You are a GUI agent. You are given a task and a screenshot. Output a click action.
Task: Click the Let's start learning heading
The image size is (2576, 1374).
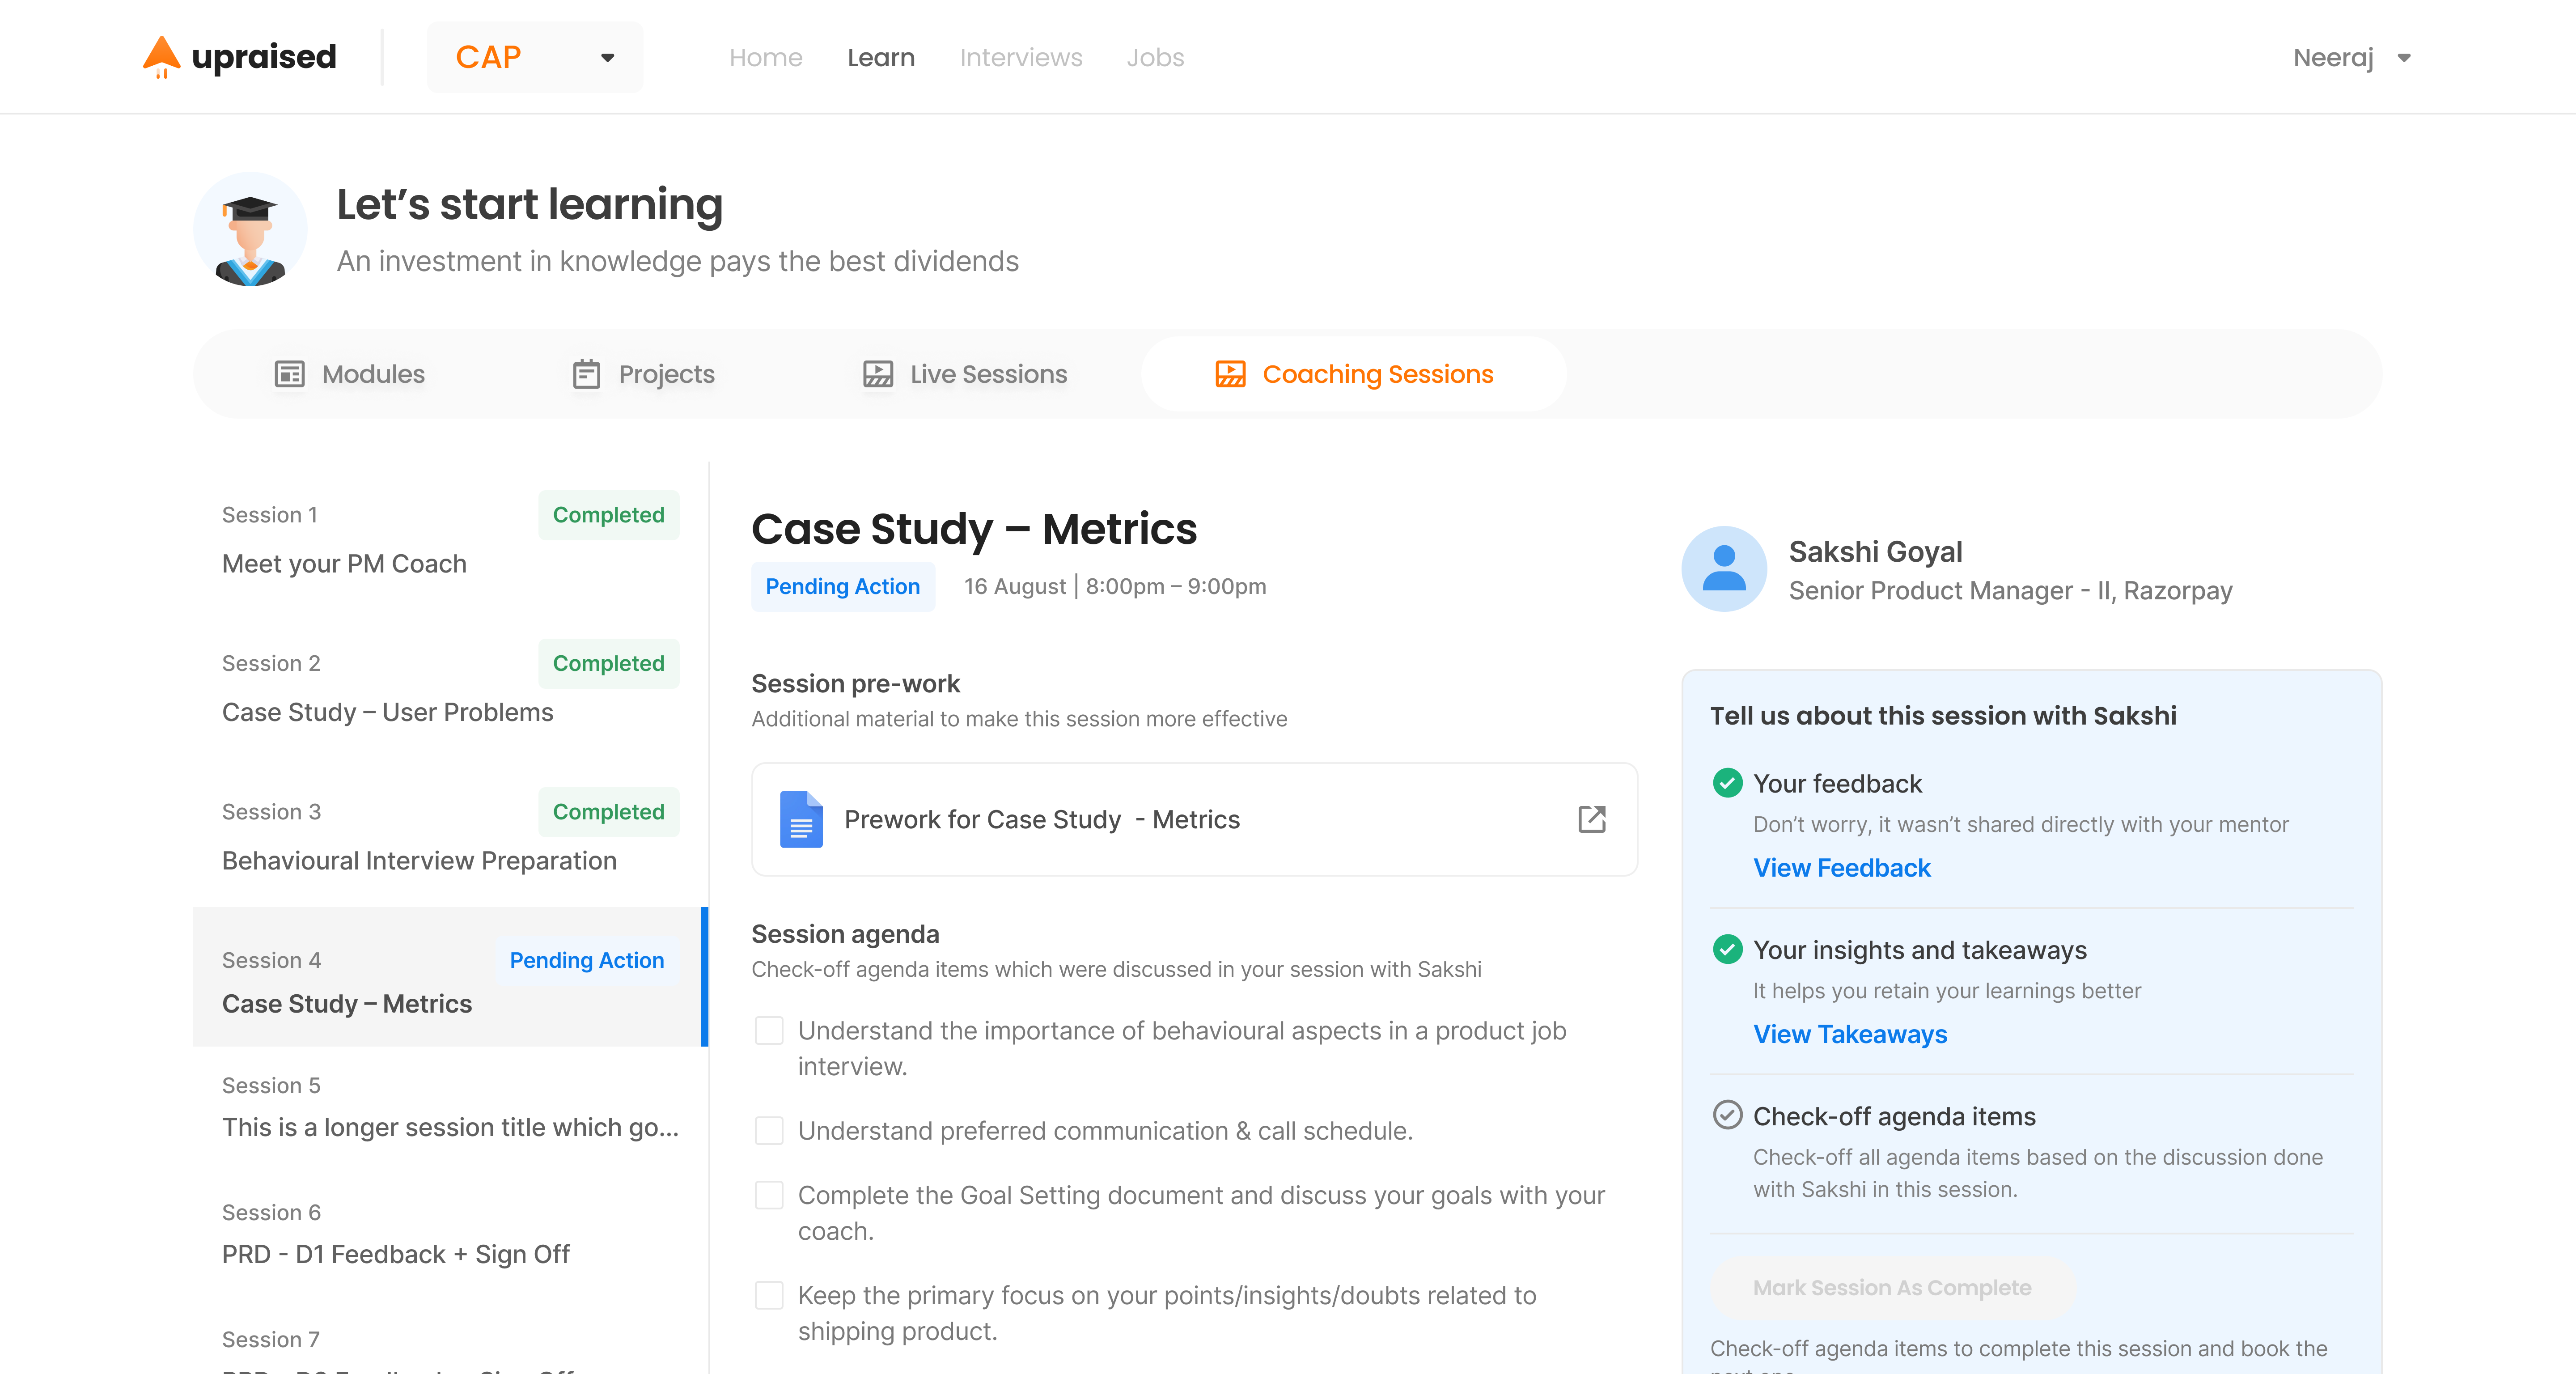tap(529, 205)
